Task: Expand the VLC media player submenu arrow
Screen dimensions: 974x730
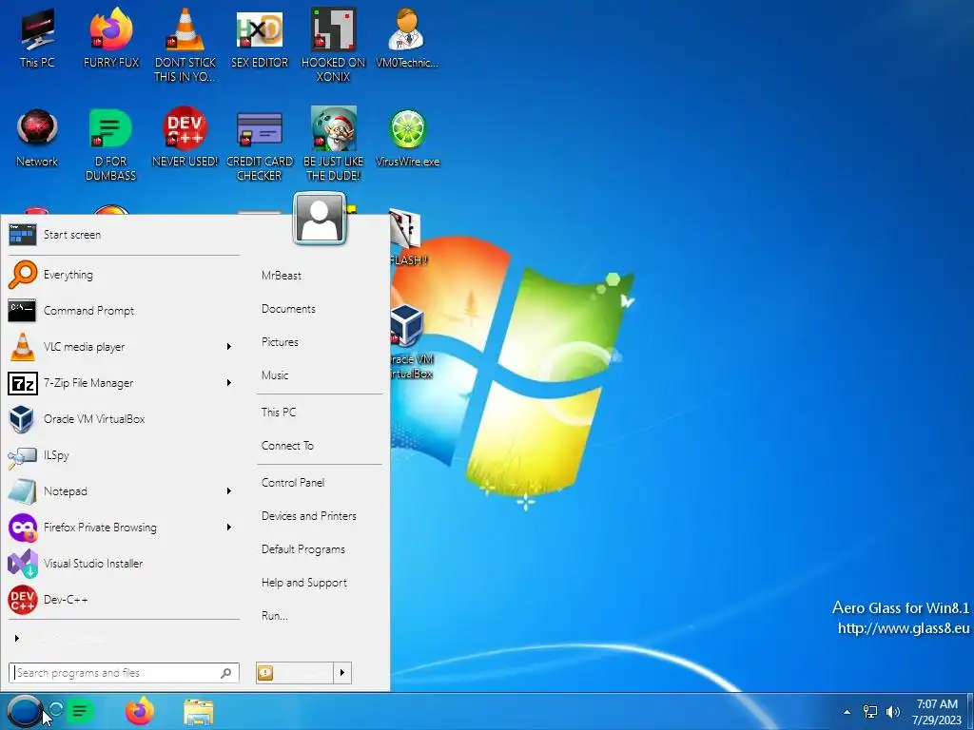Action: pos(228,346)
